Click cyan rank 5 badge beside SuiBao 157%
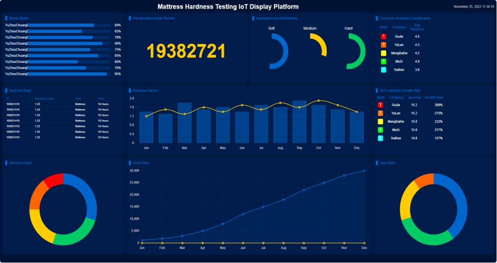The width and height of the screenshot is (497, 263). point(380,138)
